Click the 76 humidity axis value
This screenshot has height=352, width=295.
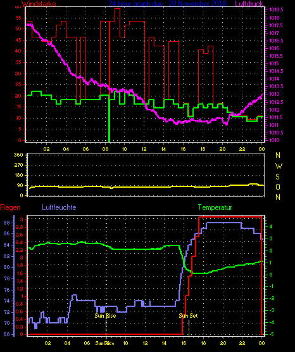point(7,290)
